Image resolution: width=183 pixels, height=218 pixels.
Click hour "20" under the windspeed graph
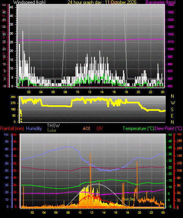(138, 92)
